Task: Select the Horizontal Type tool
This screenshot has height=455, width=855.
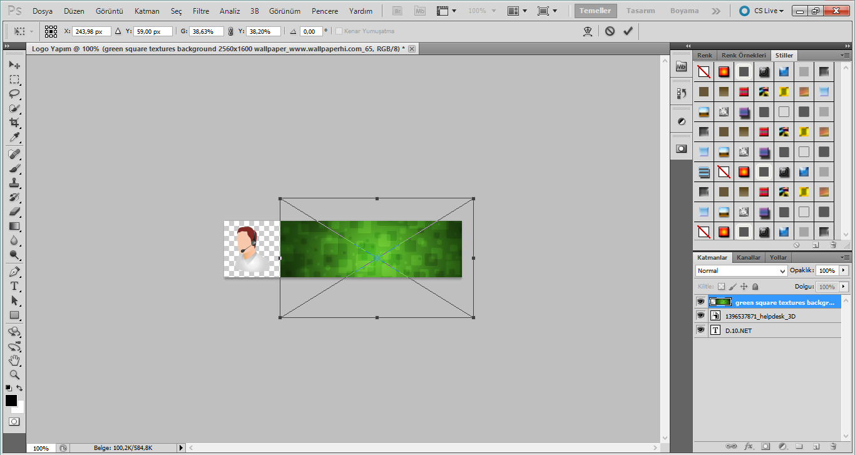Action: point(14,286)
